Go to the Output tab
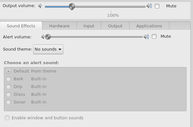The width and height of the screenshot is (193, 127). [115, 26]
